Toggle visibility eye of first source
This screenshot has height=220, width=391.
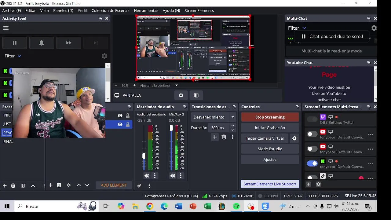120,116
